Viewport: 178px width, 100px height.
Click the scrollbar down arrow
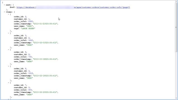(x=176, y=98)
